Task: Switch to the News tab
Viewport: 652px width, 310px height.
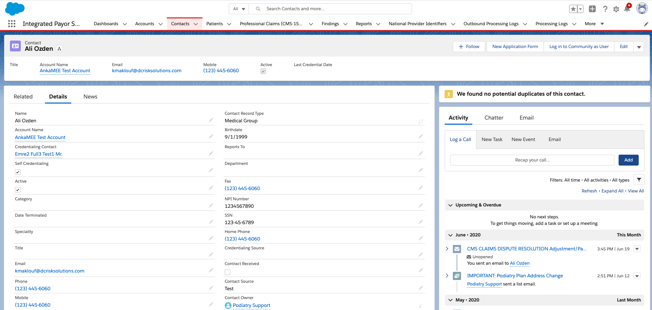Action: coord(90,96)
